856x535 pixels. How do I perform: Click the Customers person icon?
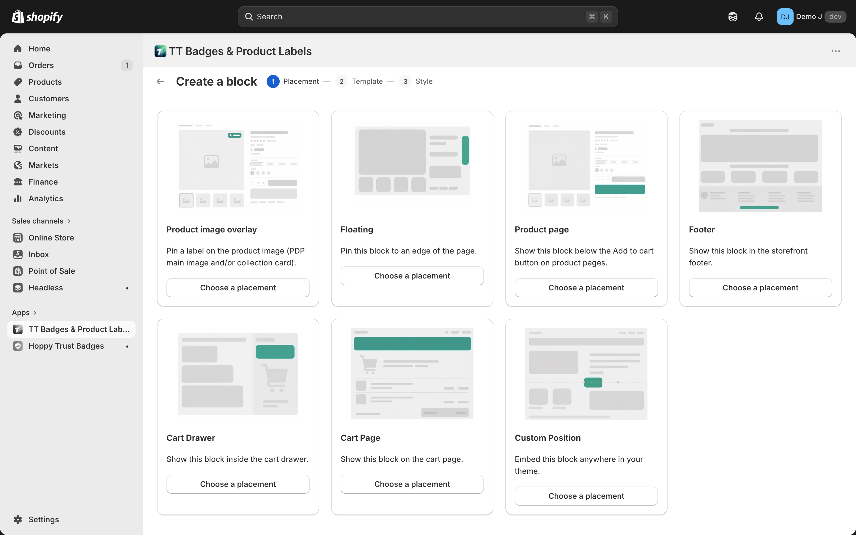(18, 98)
